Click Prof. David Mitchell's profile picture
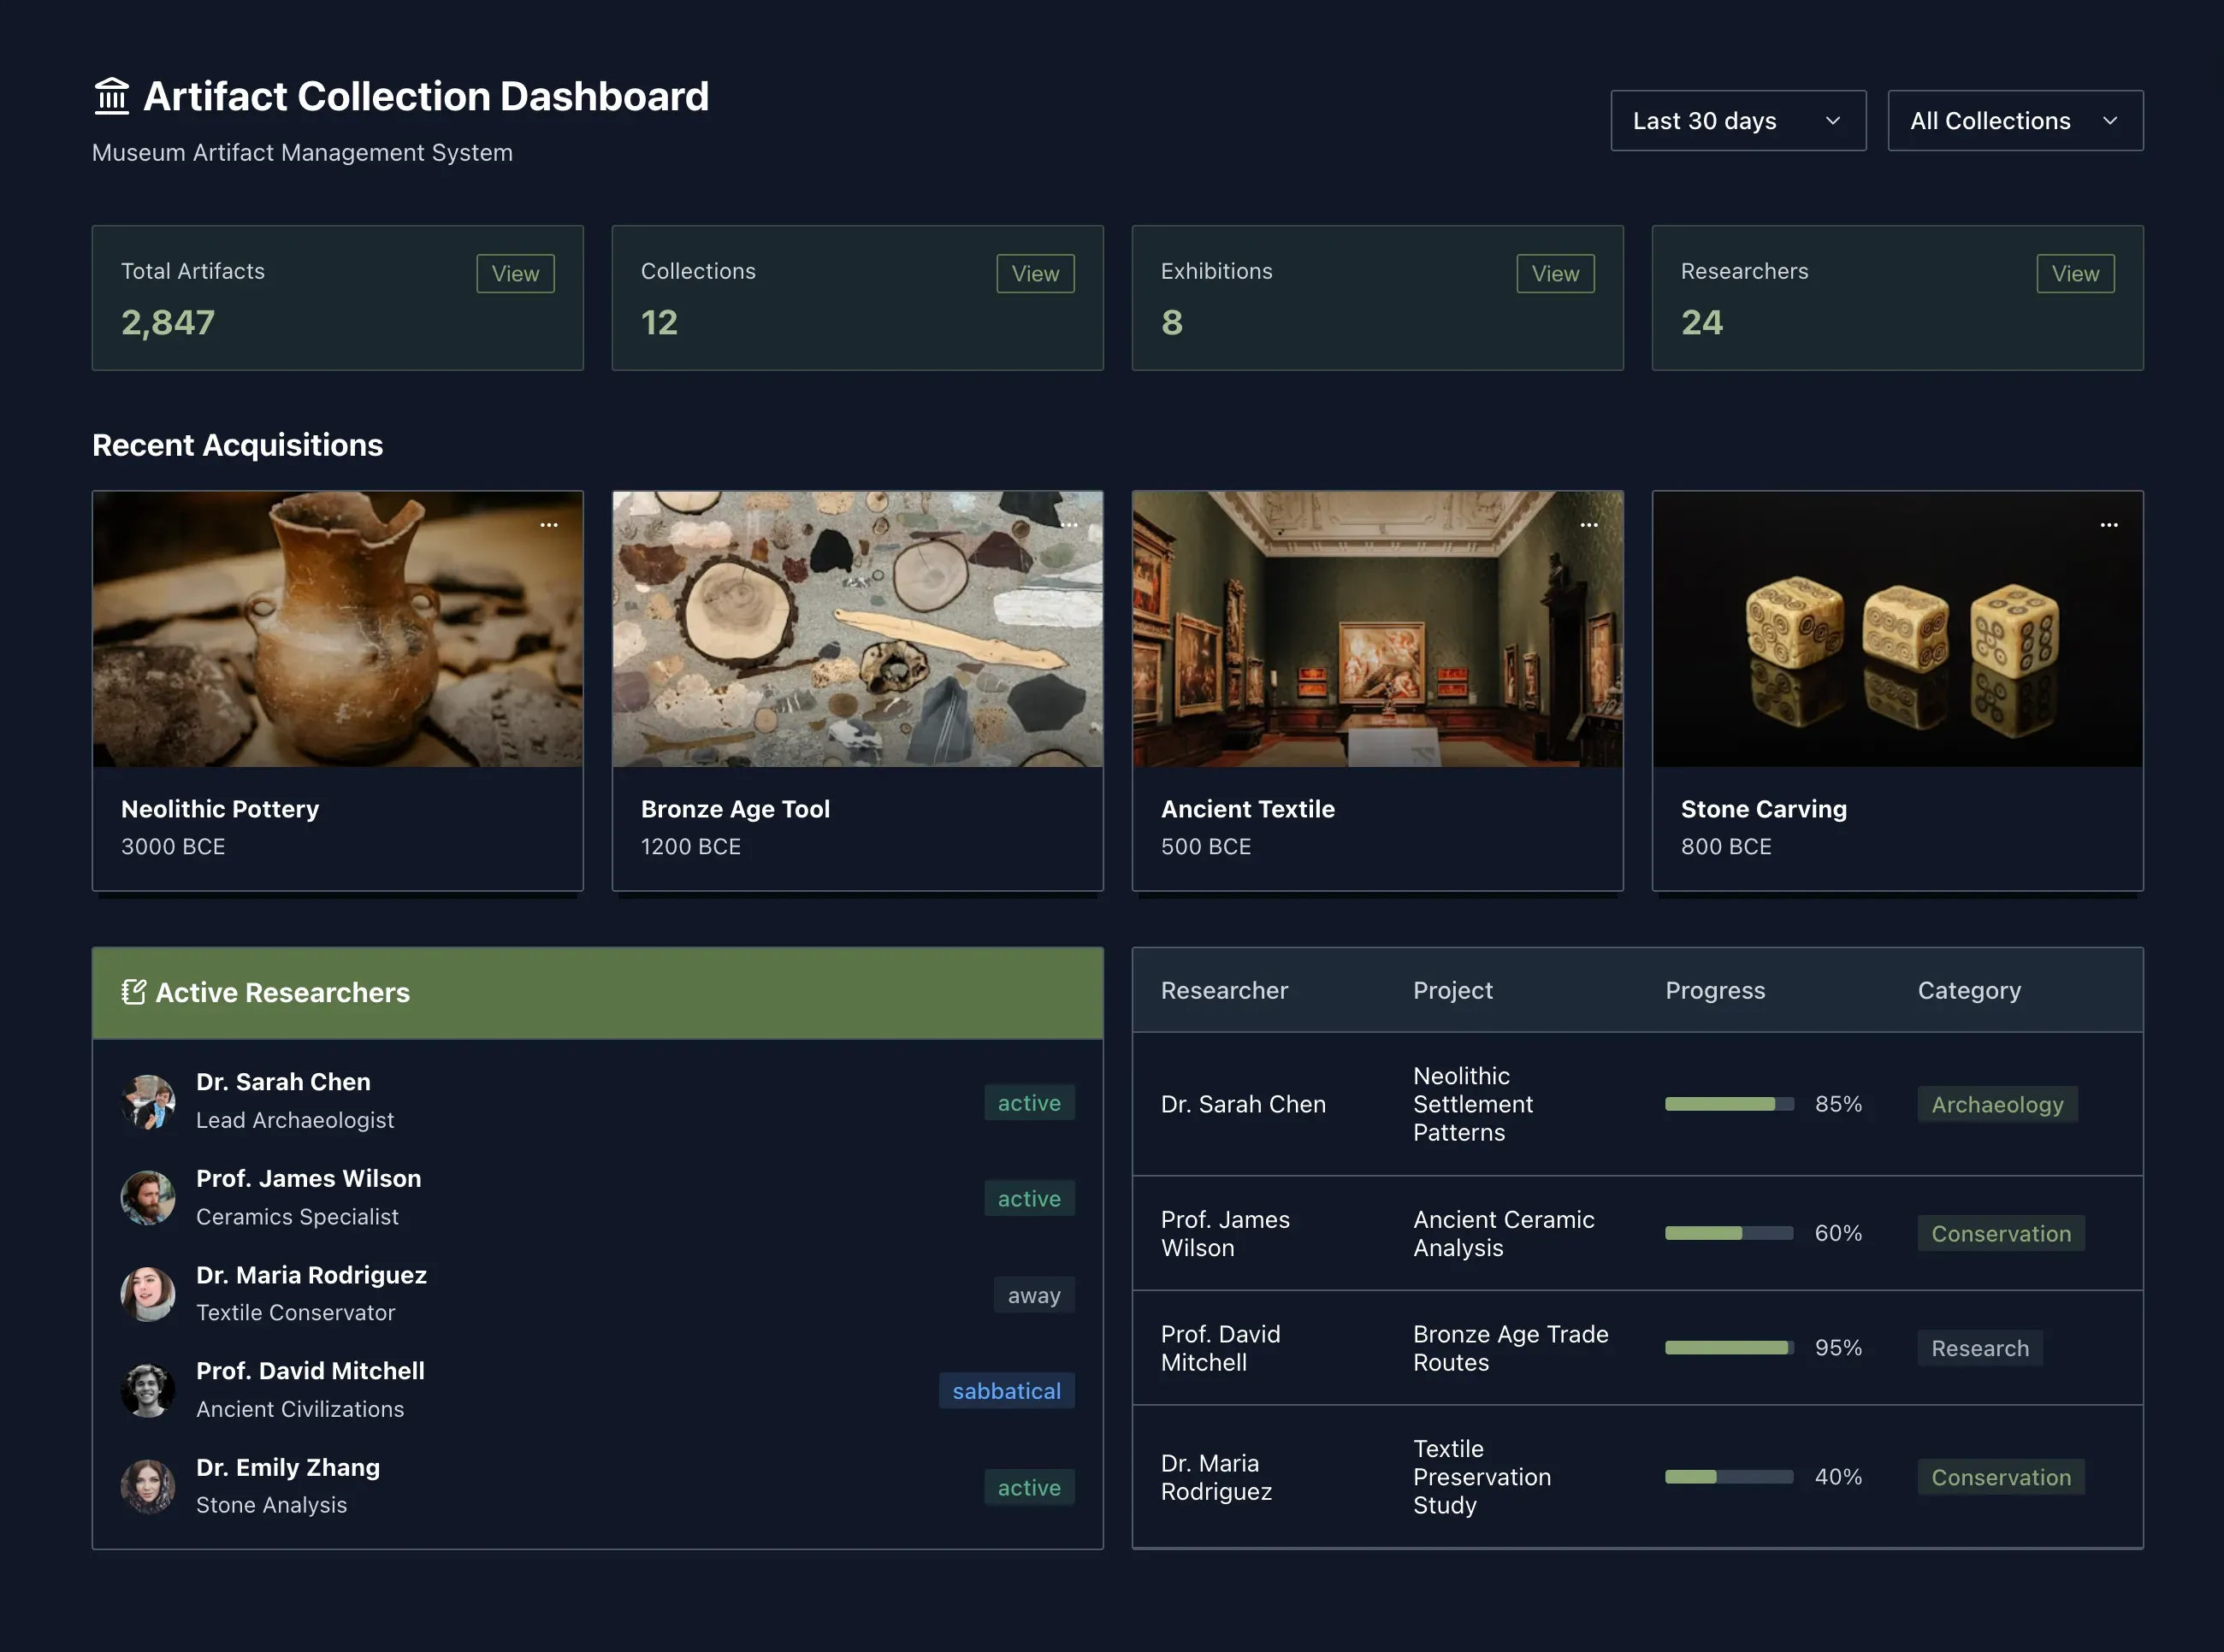Screen dimensions: 2224x1652 [x=148, y=1390]
